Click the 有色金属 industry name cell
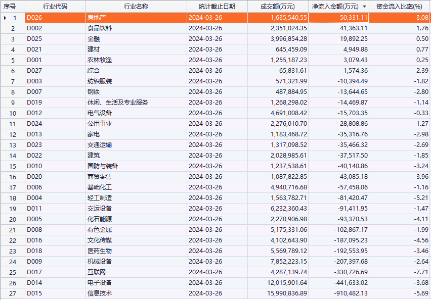The height and width of the screenshot is (300, 431). 100,230
